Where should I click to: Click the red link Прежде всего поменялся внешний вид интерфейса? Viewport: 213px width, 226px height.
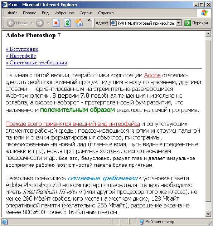pyautogui.click(x=73, y=124)
